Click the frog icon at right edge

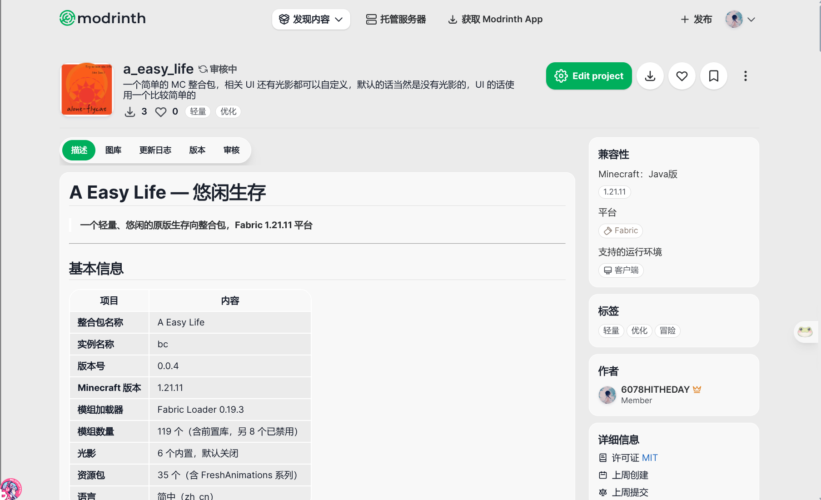pyautogui.click(x=805, y=331)
